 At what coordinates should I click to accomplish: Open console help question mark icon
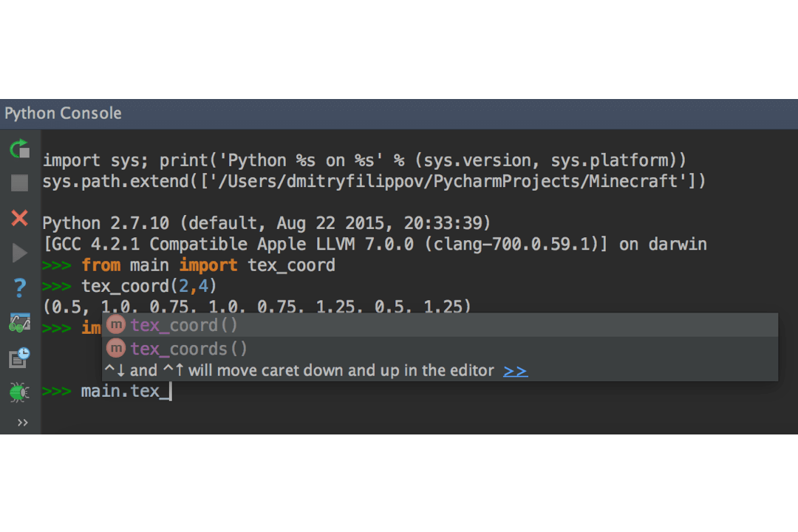coord(20,287)
